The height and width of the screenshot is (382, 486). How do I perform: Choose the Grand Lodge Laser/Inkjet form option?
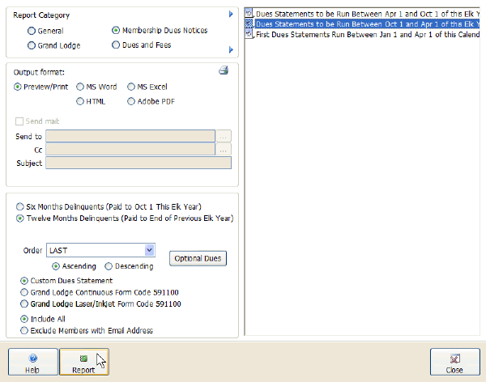click(x=23, y=304)
